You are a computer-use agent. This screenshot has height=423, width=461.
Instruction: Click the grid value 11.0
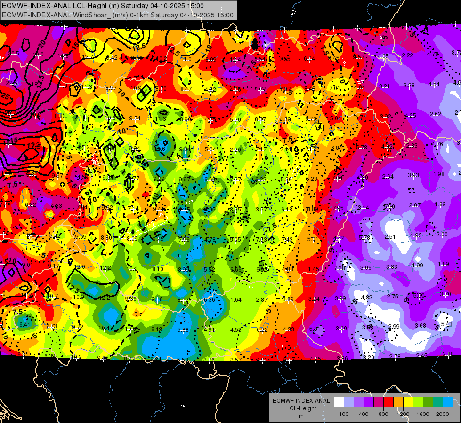coord(186,59)
